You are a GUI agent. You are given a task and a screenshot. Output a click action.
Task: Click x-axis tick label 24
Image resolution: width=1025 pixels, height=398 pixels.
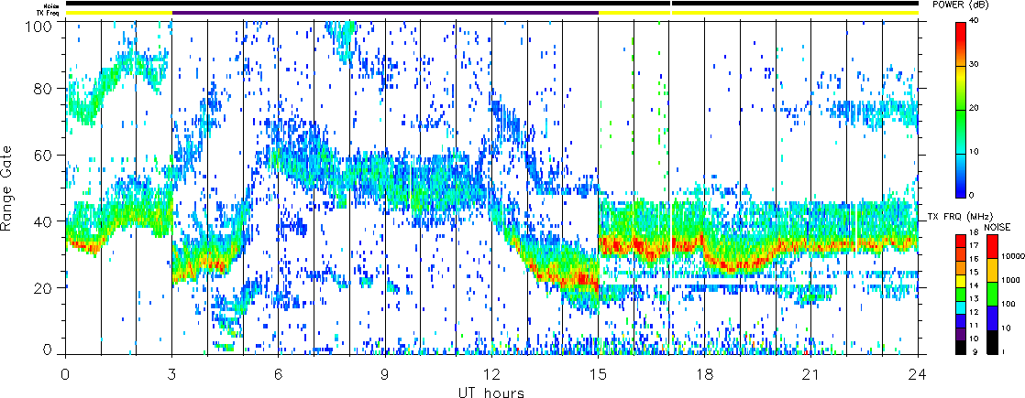point(918,374)
